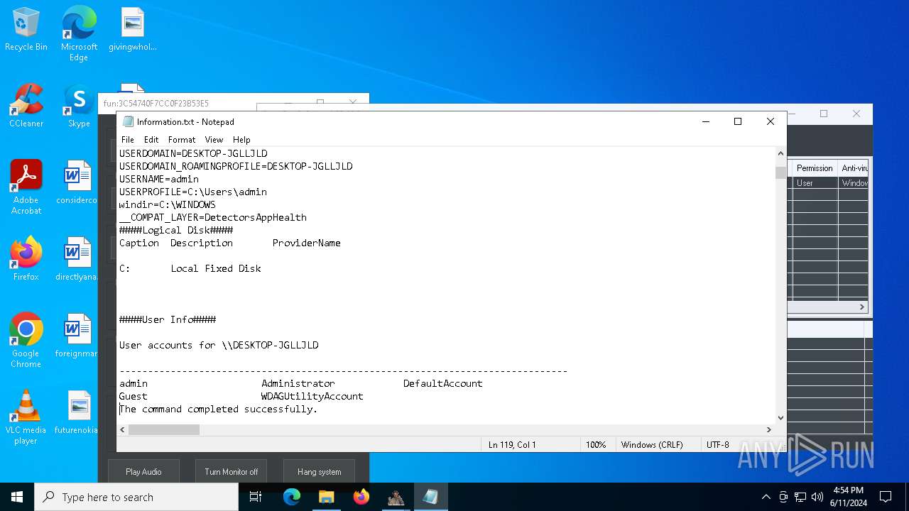Open Google Chrome desktop shortcut
Viewport: 909px width, 511px height.
coord(26,341)
